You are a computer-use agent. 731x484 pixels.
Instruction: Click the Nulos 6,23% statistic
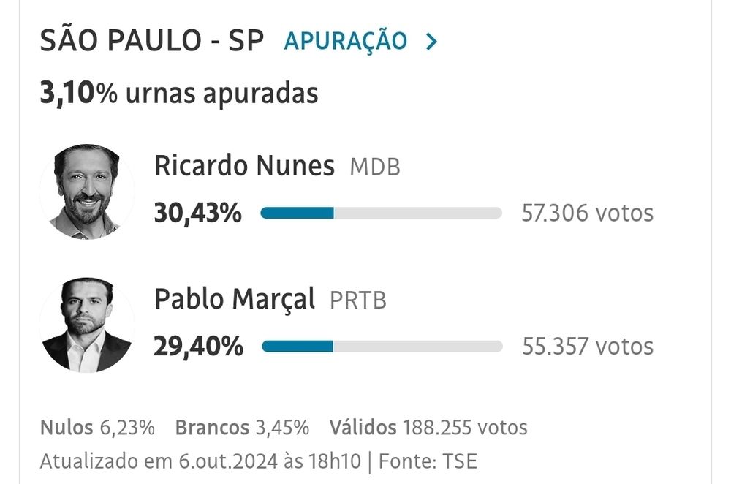tap(97, 428)
